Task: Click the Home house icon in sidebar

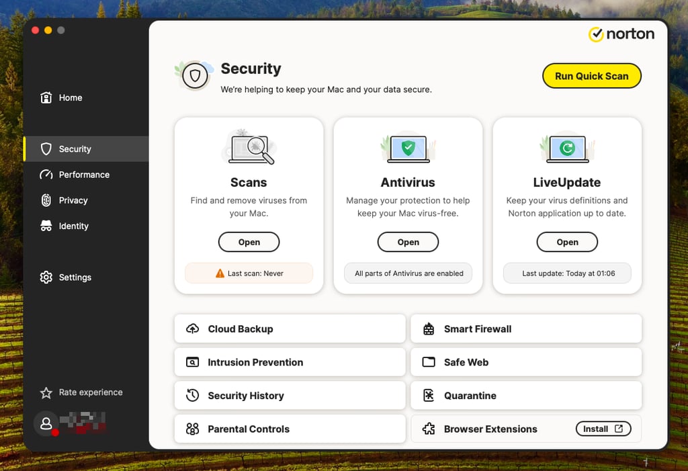Action: pos(46,97)
